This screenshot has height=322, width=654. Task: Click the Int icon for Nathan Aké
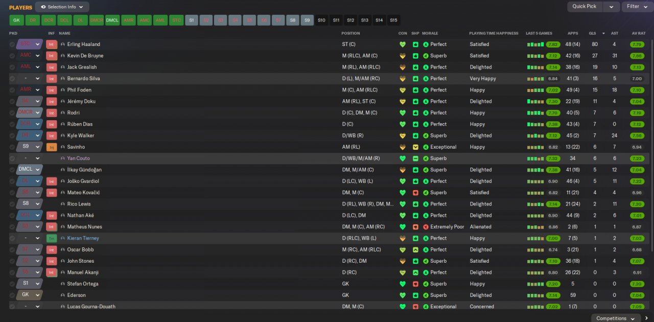(x=52, y=216)
